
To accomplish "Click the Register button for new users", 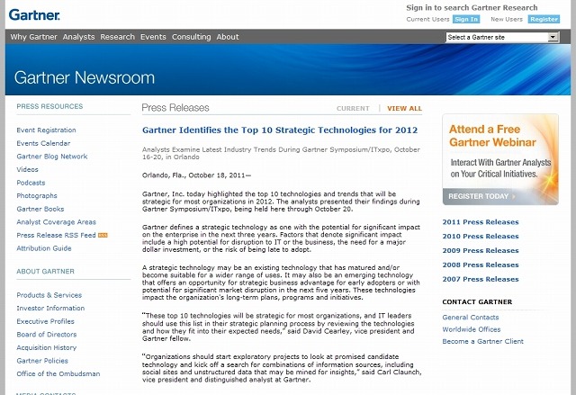I will pyautogui.click(x=544, y=19).
